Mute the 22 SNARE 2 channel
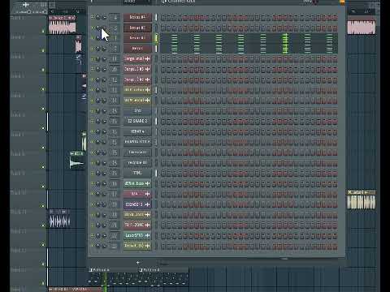The height and width of the screenshot is (292, 390). (93, 121)
